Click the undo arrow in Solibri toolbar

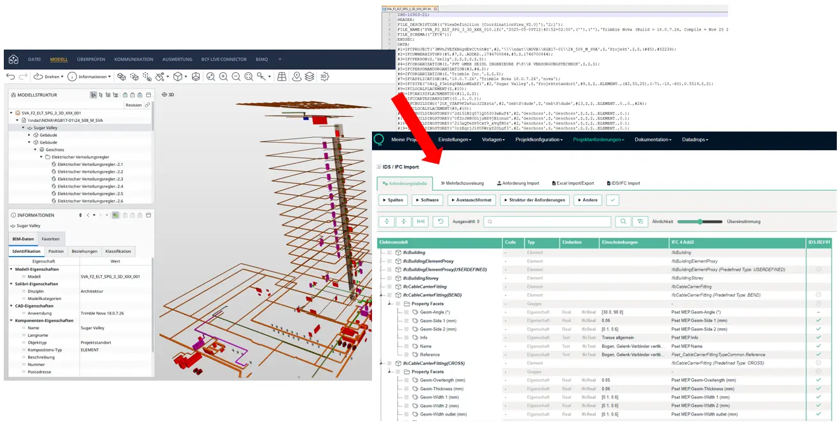[x=11, y=76]
